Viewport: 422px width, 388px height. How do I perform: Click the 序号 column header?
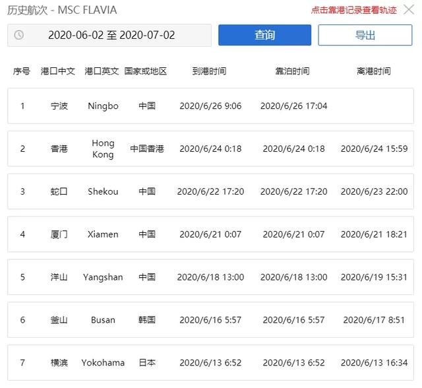click(22, 71)
